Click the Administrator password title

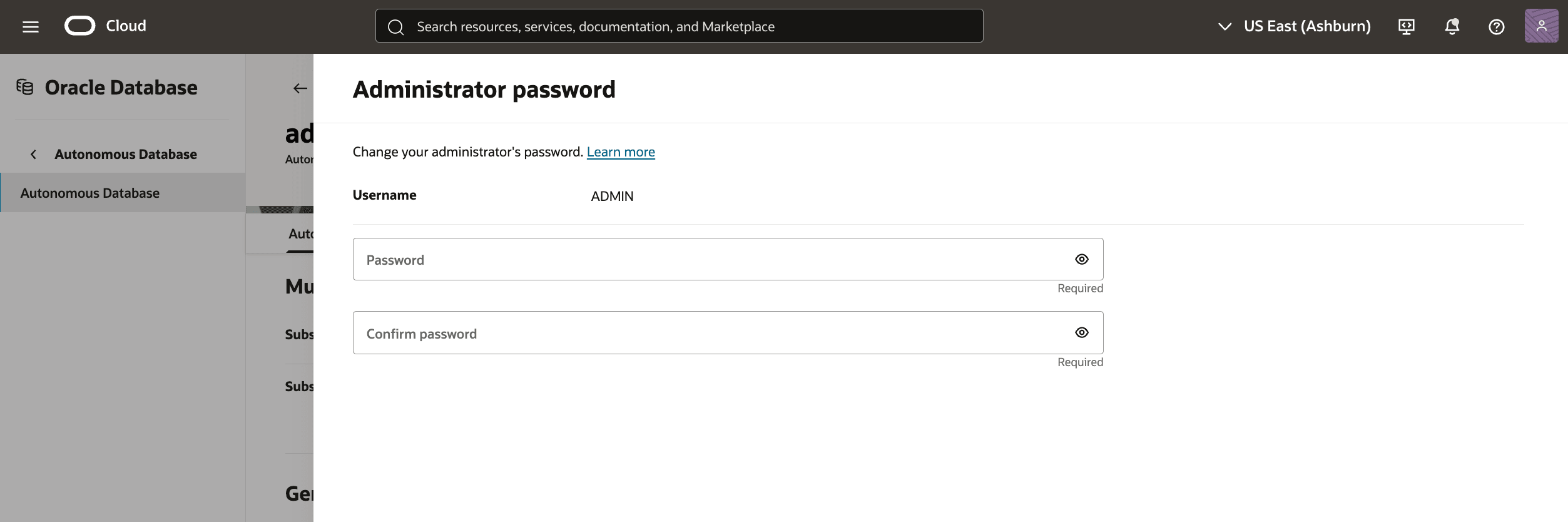[x=484, y=90]
